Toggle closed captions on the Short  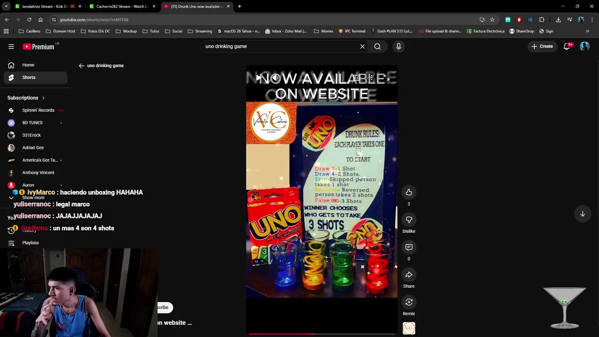click(x=357, y=78)
